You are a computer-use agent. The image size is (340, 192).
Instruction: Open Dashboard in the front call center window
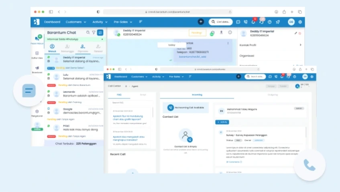120,77
